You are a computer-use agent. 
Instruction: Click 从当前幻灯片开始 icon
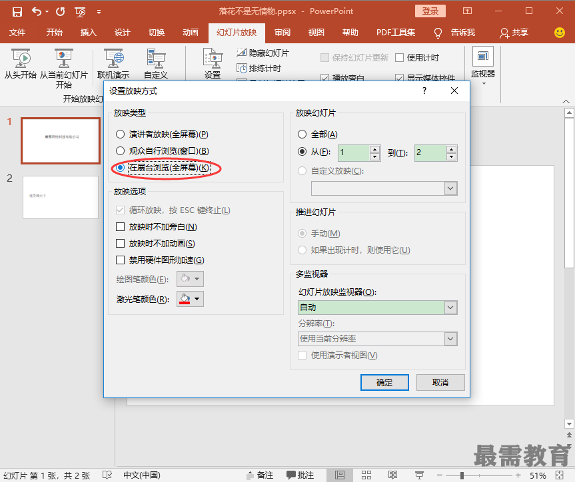tap(64, 69)
